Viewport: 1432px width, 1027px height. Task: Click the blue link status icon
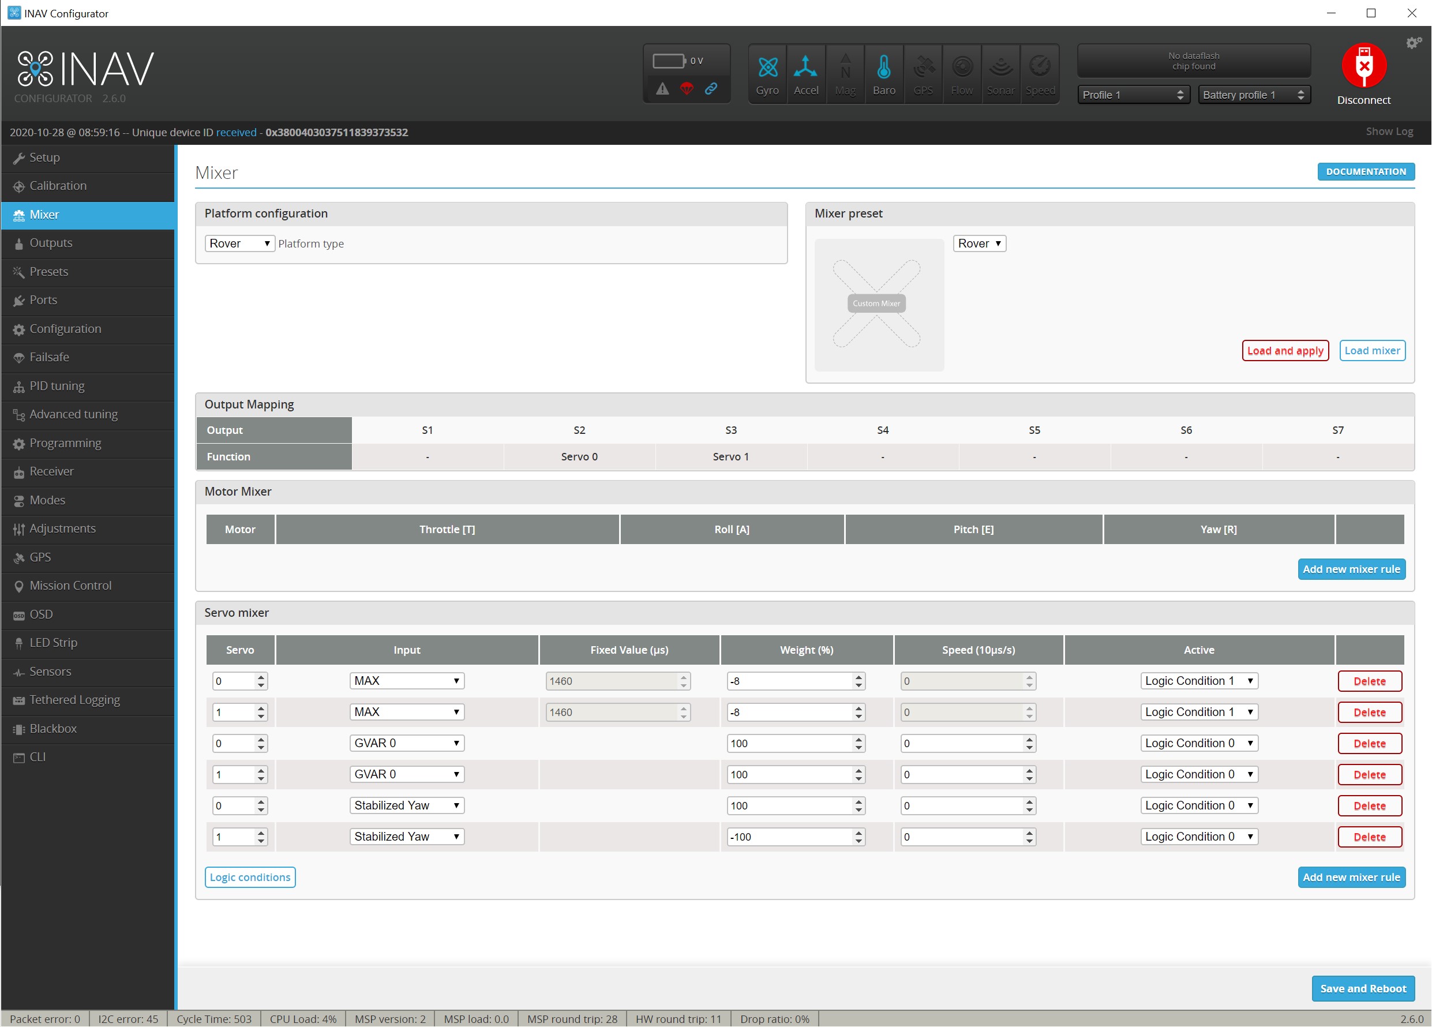click(x=711, y=89)
